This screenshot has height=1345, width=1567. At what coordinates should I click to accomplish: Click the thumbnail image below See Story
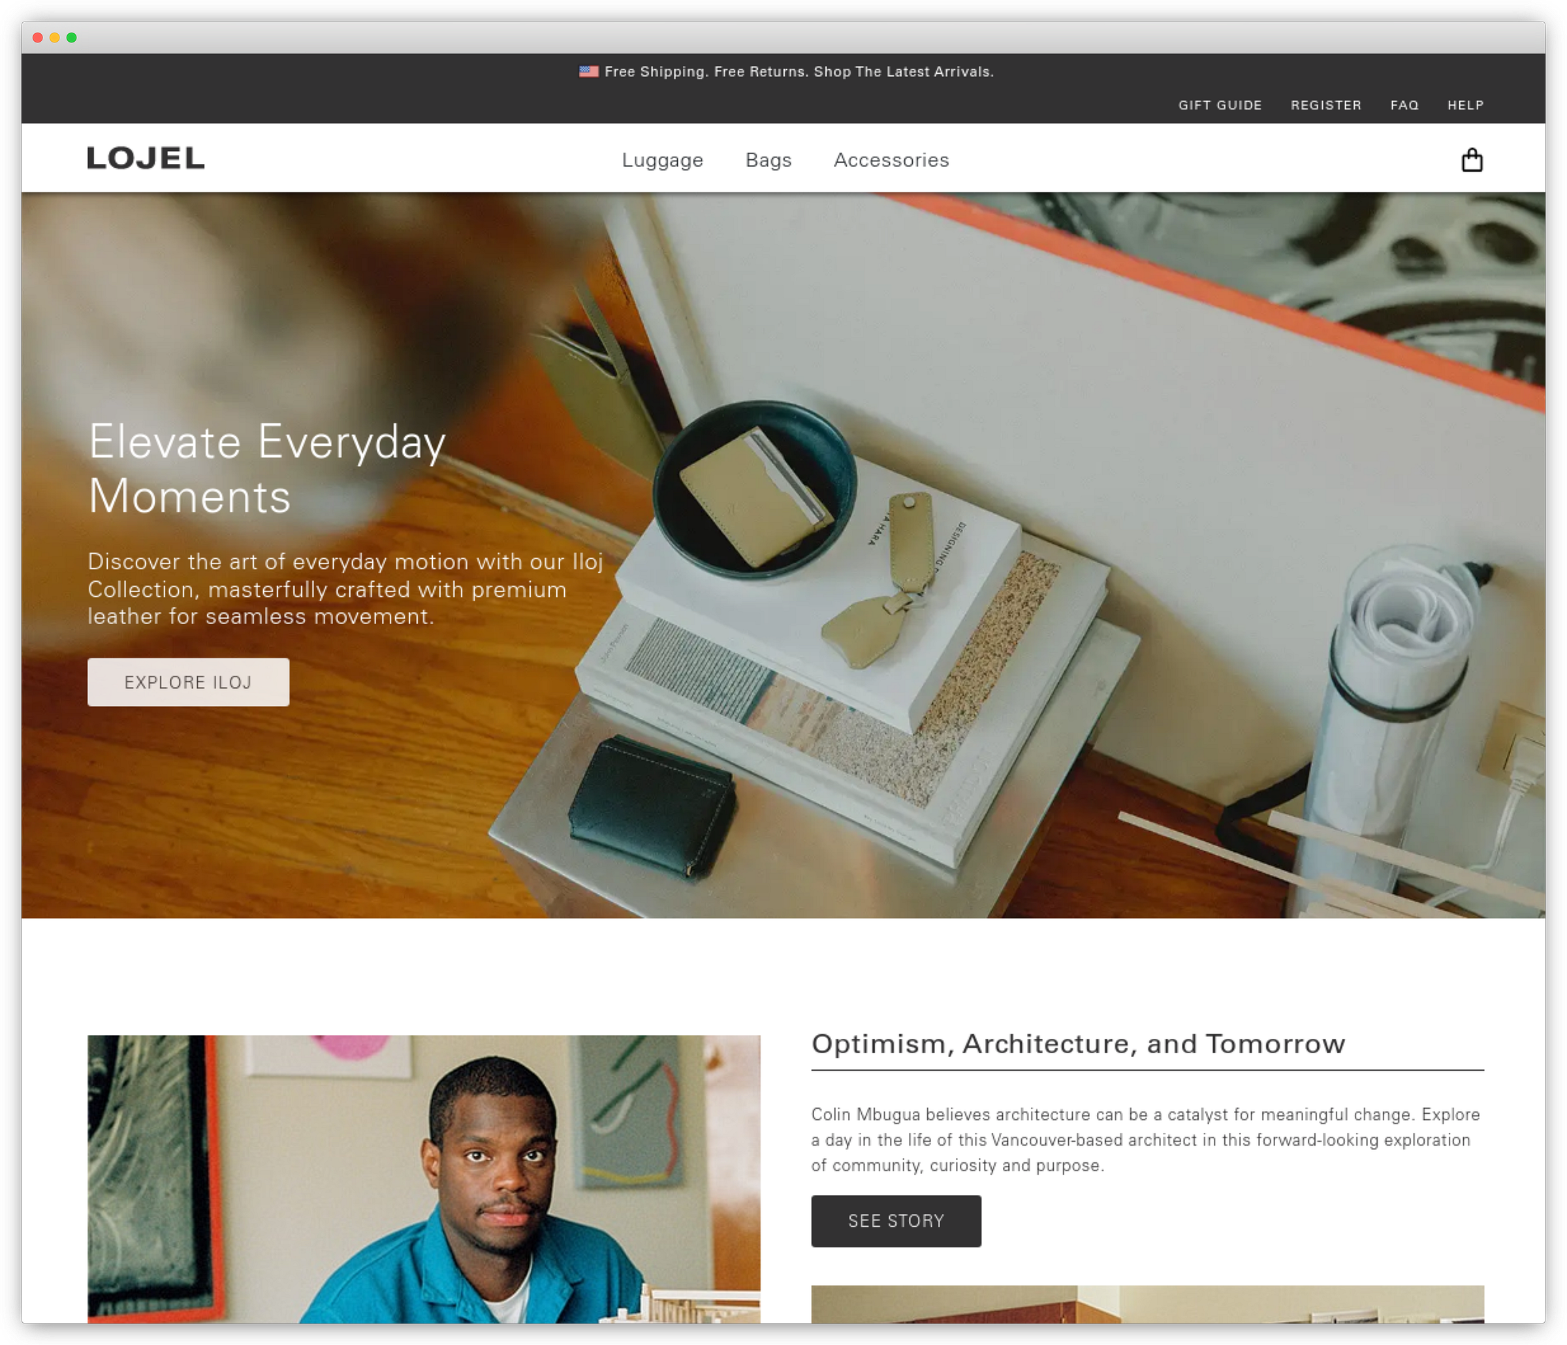(1147, 1303)
